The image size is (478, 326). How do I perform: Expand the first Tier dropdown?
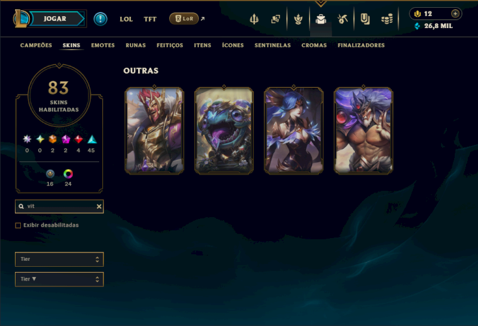(59, 259)
